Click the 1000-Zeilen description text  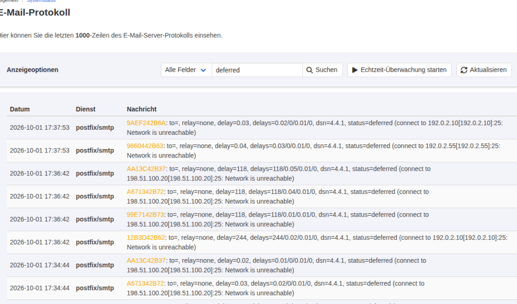(x=111, y=35)
